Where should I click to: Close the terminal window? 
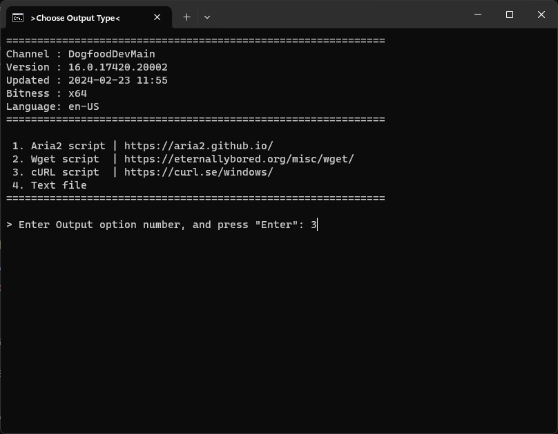(541, 15)
